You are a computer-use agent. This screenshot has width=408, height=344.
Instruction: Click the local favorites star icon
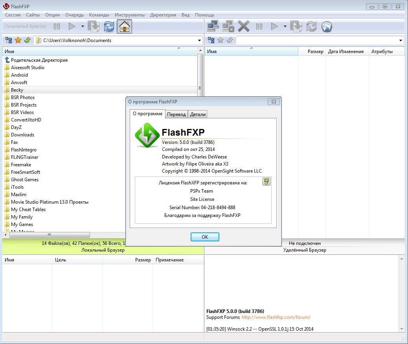coord(18,40)
